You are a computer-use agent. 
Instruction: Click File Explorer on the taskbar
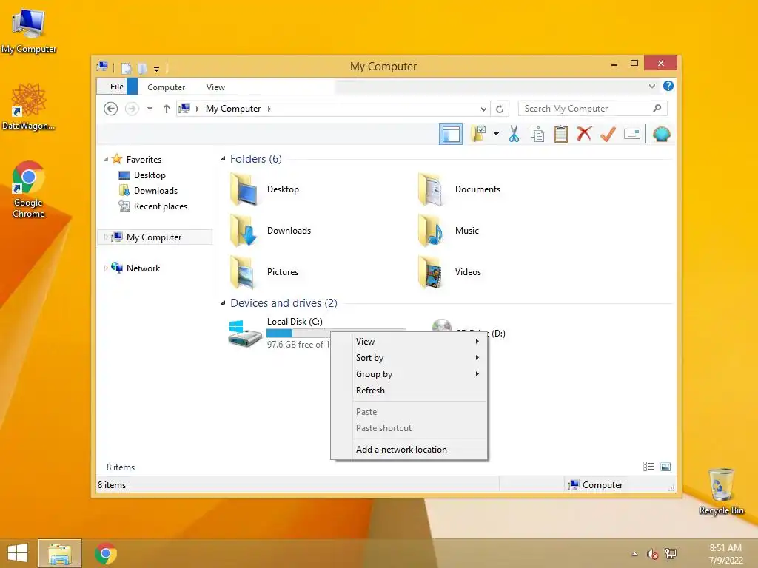(x=60, y=553)
